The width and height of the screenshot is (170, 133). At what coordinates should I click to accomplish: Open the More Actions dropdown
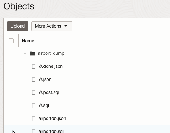(52, 26)
